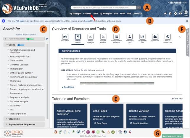Viewport: 190px width, 138px height.
Task: Switch tutorials to Grid view
Action: click(177, 99)
